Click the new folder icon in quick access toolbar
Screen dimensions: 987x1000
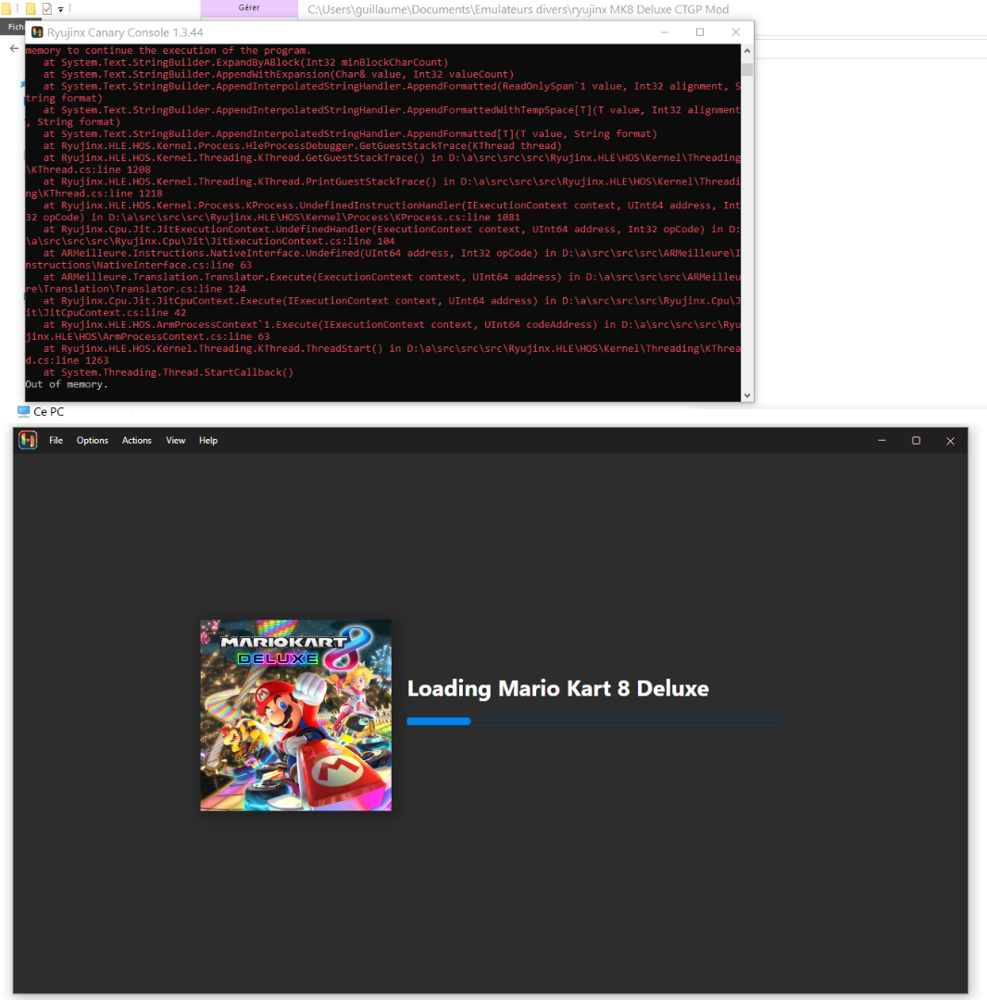click(x=30, y=9)
